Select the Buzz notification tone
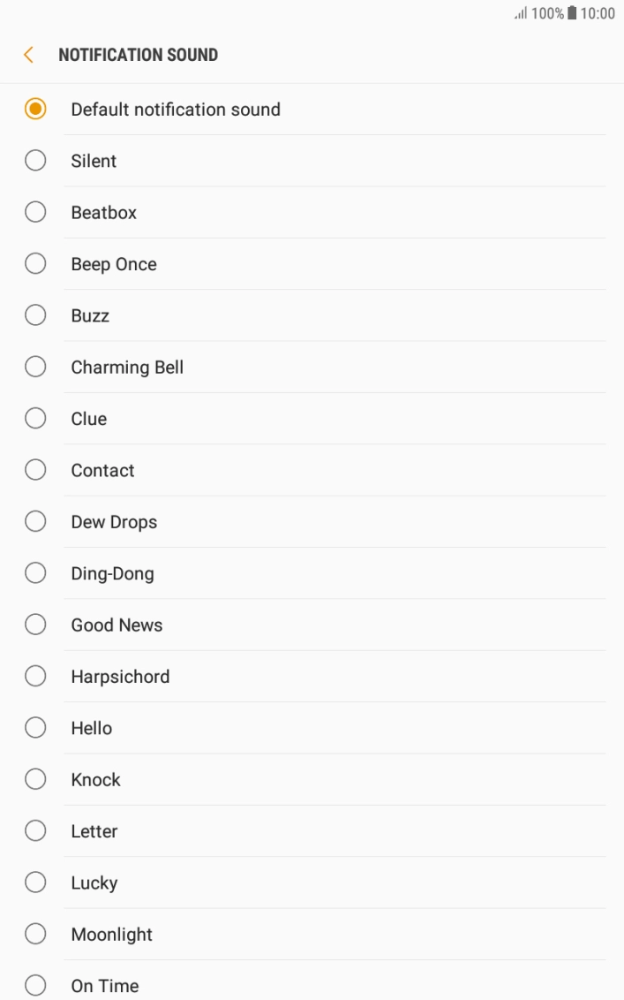Image resolution: width=624 pixels, height=1000 pixels. 91,315
